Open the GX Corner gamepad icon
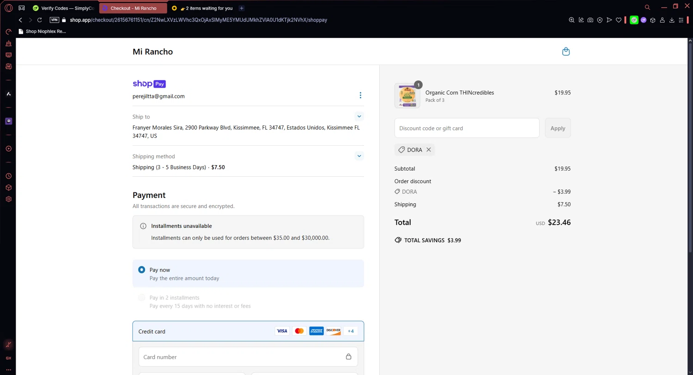 pyautogui.click(x=21, y=8)
